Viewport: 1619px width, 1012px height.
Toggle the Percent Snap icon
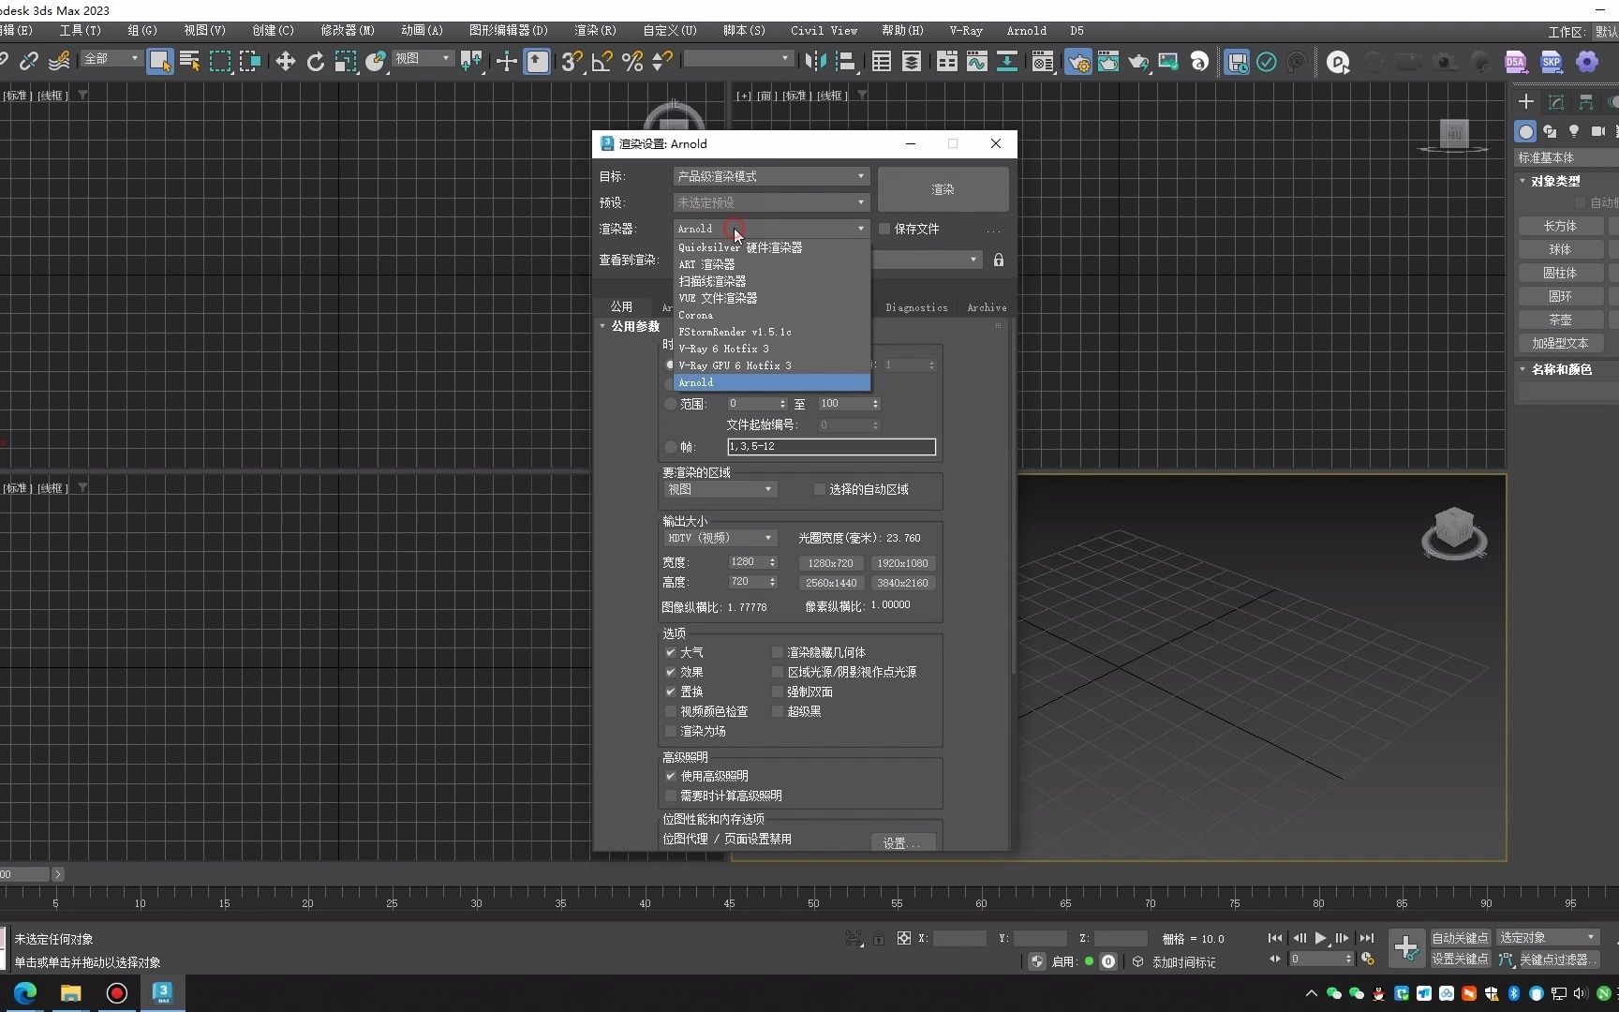pos(632,62)
